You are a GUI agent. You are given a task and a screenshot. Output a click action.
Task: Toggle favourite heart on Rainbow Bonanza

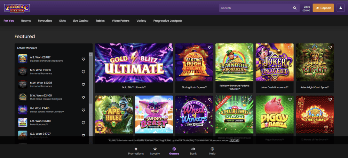tap(250, 47)
